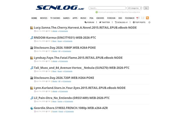This screenshot has height=113, width=181.
Task: Click the circle icon right of TOP POSTS
Action: coord(149,22)
